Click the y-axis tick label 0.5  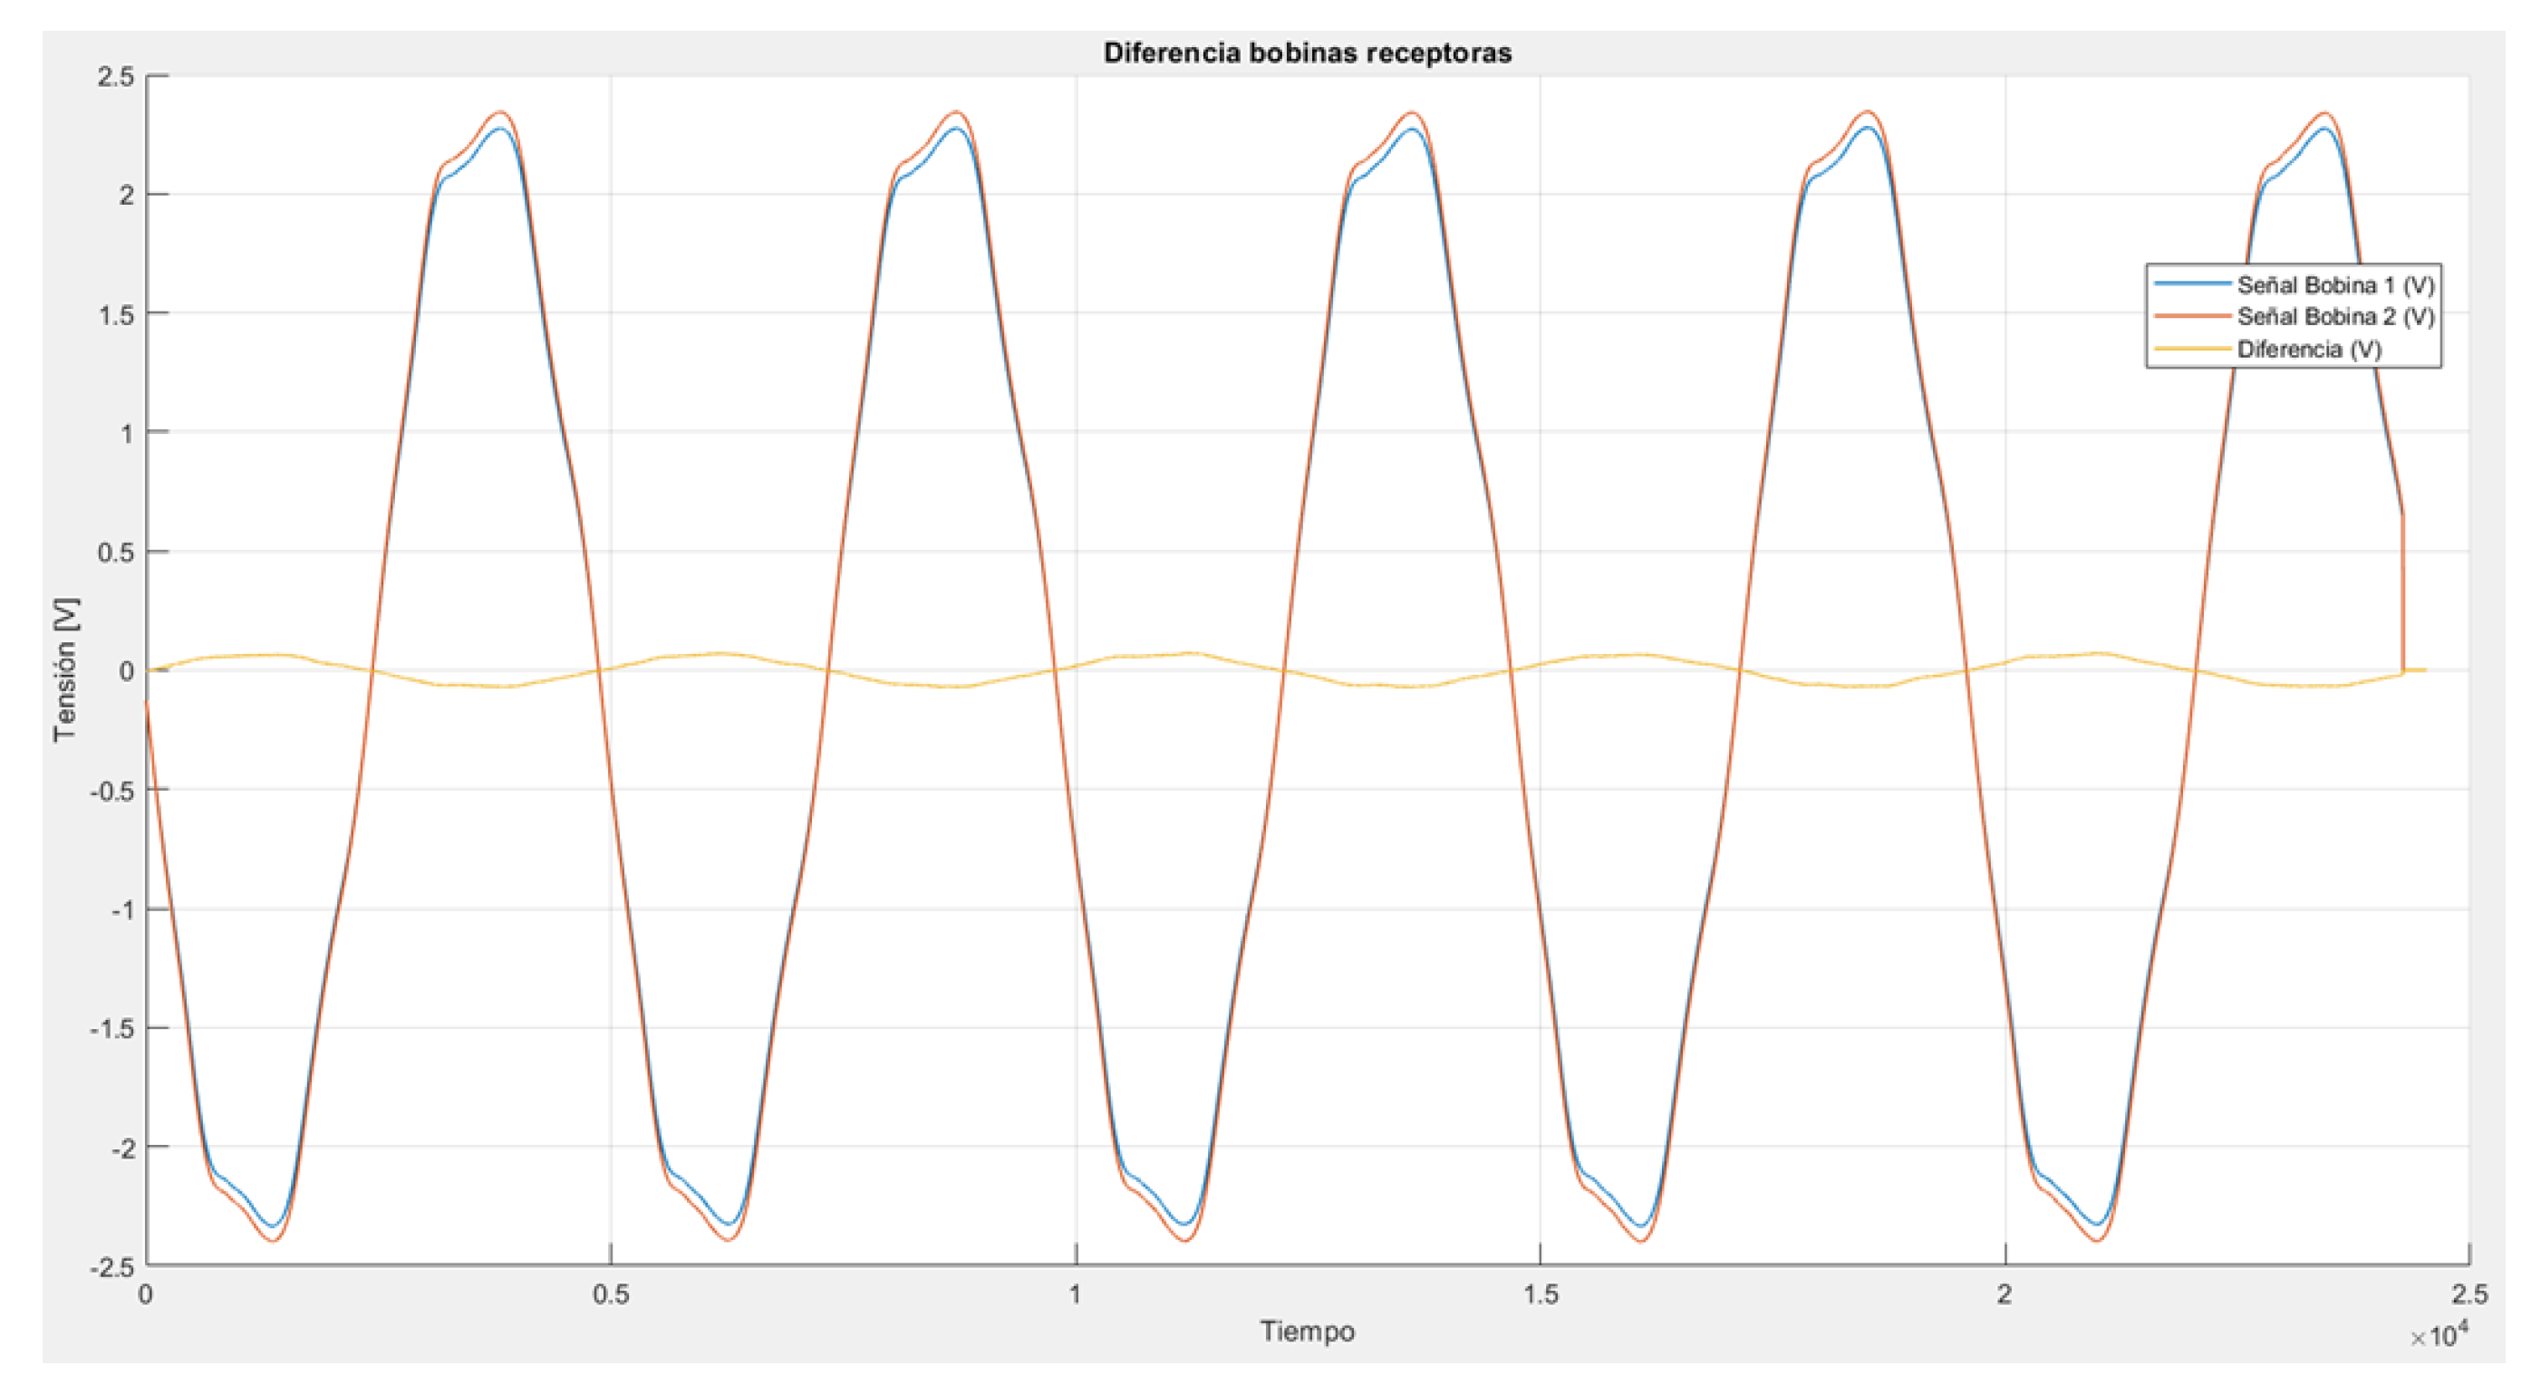point(116,552)
